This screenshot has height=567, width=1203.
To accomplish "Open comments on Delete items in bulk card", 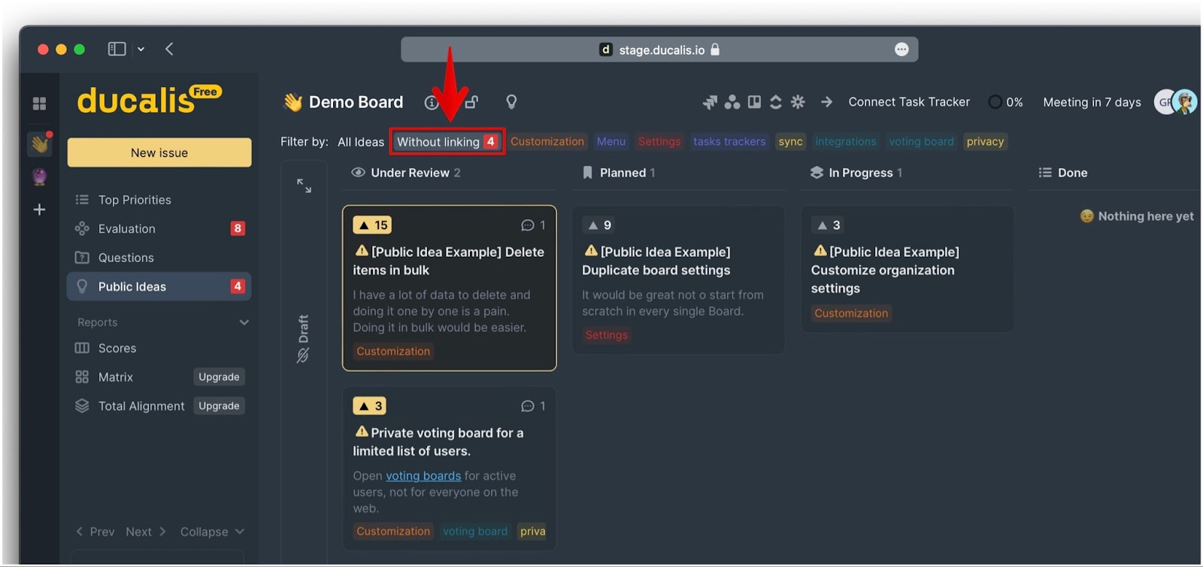I will (x=533, y=225).
